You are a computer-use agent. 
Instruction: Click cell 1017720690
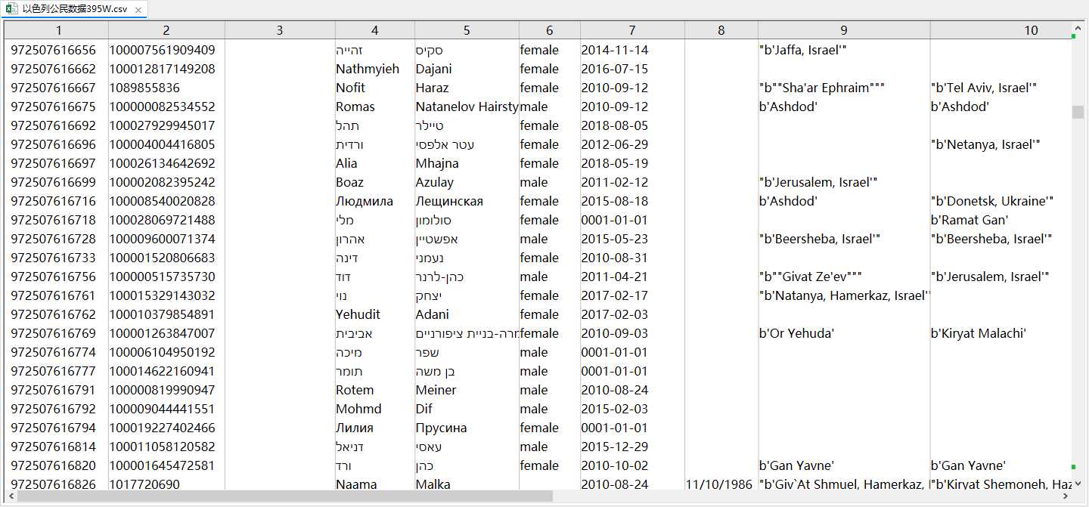click(x=145, y=484)
